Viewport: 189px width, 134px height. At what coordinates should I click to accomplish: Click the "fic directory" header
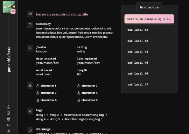pos(149,7)
